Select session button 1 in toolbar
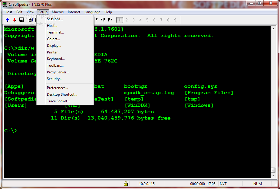Viewport: 280px width, 189px height. [x=120, y=20]
